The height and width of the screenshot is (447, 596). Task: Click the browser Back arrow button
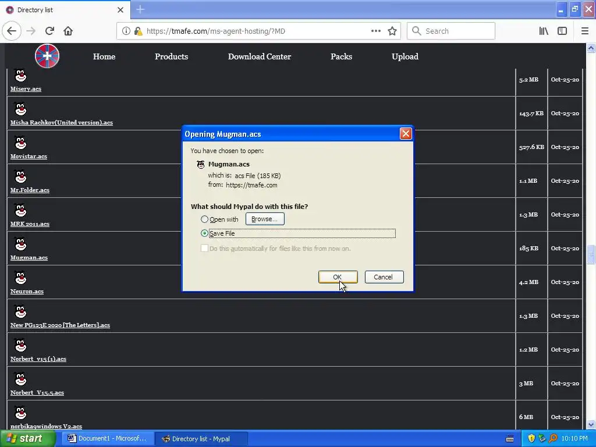click(x=12, y=31)
